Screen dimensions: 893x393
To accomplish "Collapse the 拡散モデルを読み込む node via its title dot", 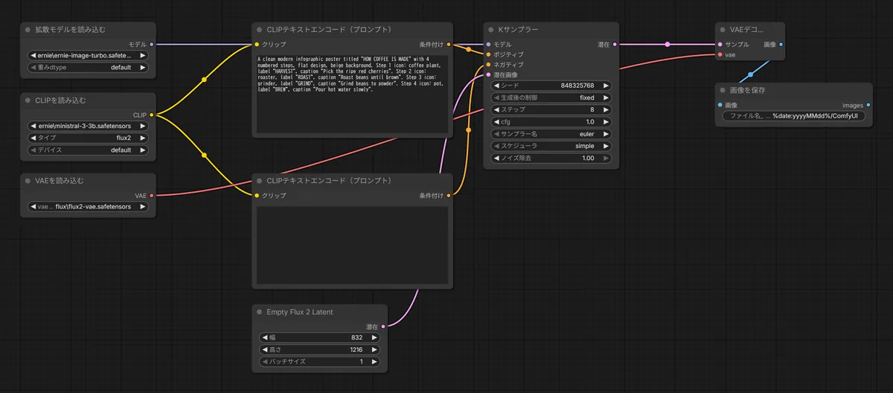I will [x=28, y=30].
